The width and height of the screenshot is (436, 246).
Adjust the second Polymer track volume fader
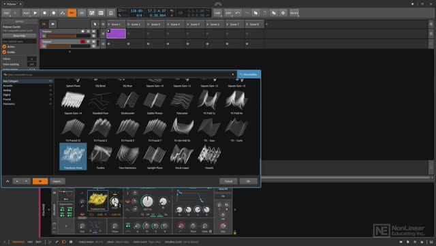tap(68, 46)
